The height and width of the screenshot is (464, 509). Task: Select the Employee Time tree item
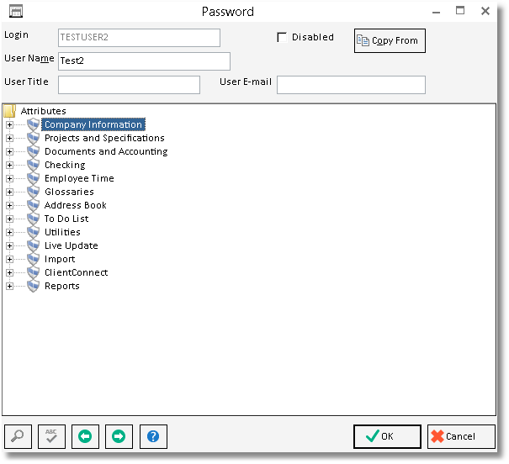[x=79, y=178]
